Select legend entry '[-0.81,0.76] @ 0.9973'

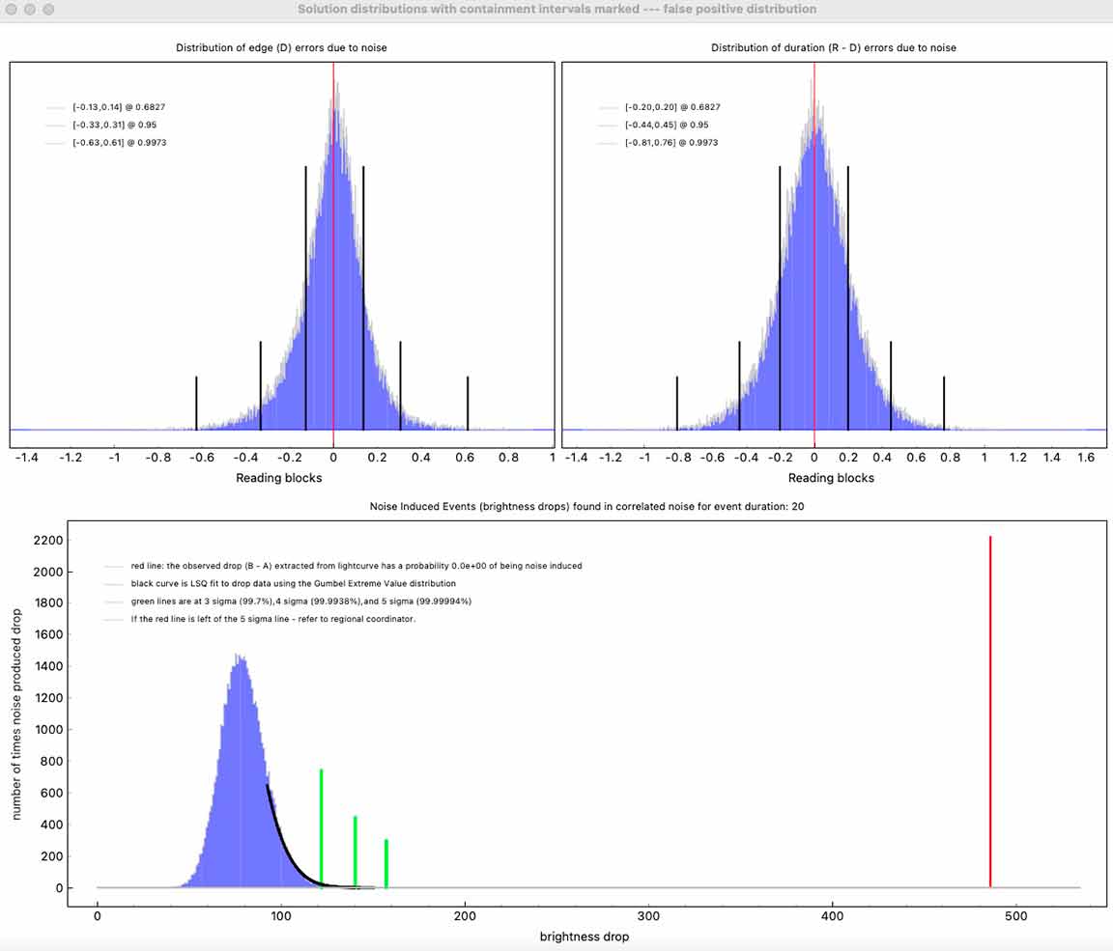[671, 143]
